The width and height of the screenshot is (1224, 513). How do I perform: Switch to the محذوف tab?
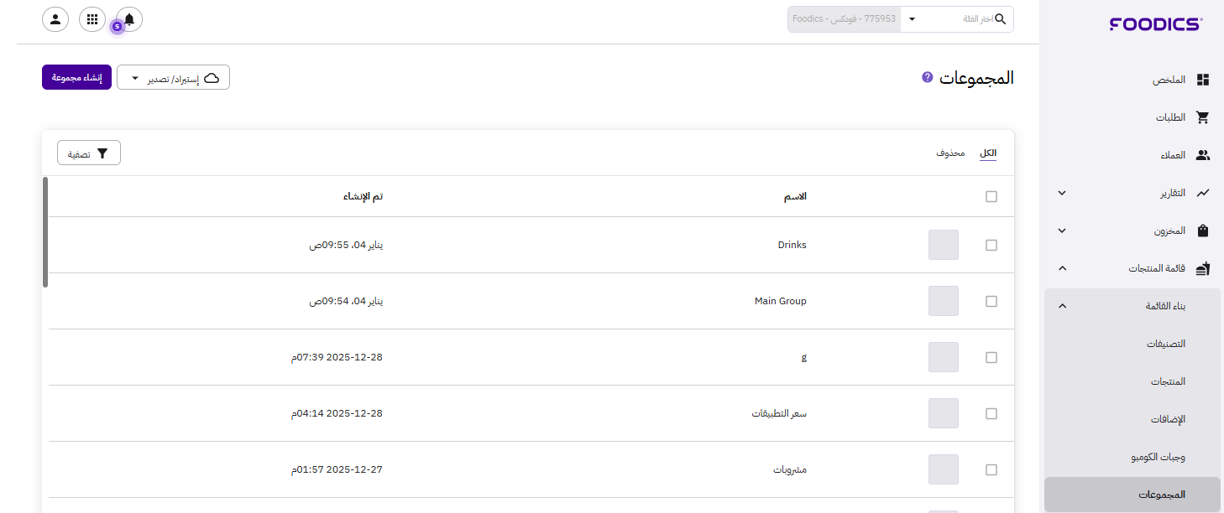click(x=950, y=153)
